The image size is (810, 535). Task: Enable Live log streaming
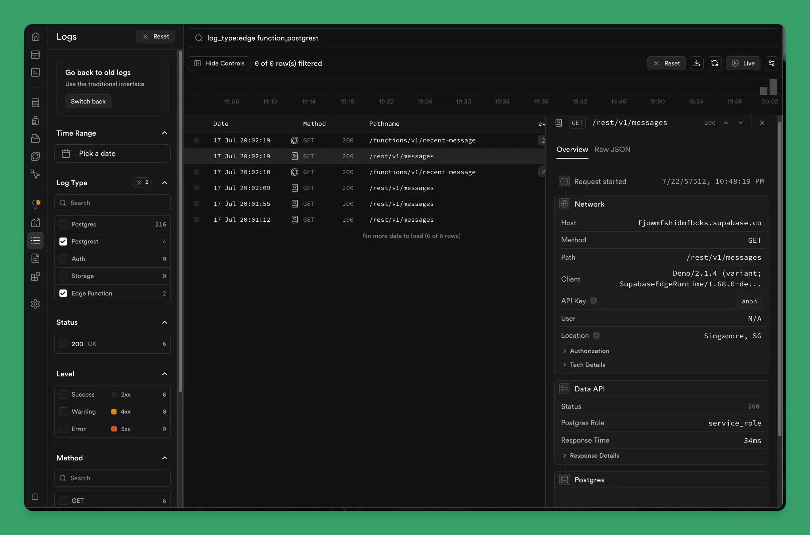[x=743, y=63]
